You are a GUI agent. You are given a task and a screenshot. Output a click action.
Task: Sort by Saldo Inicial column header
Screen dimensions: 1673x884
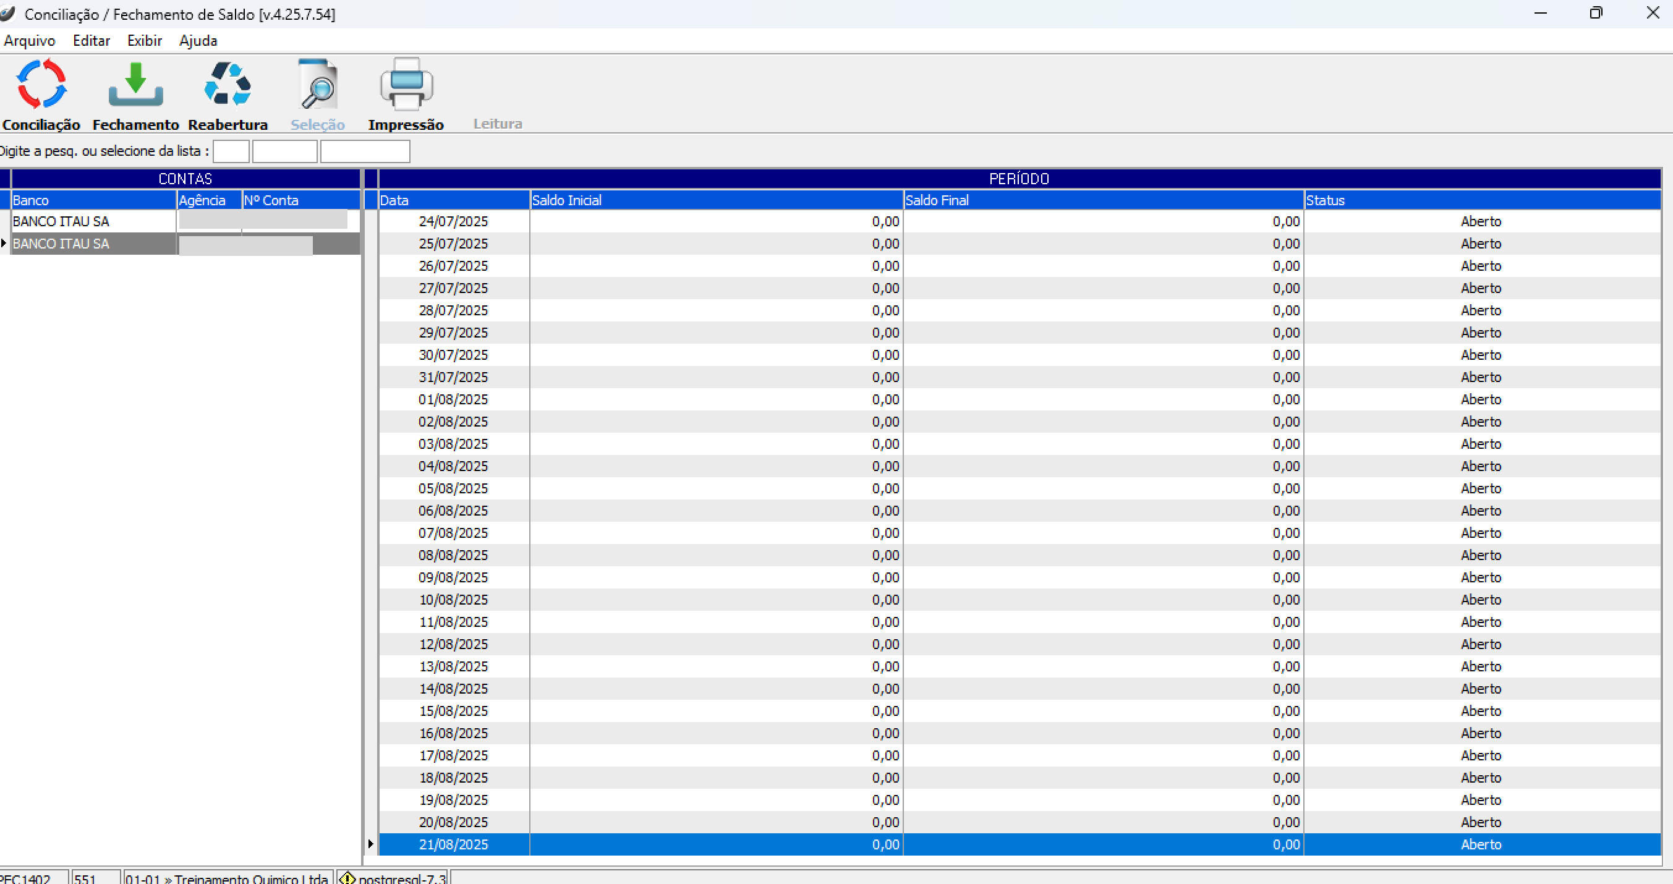(x=716, y=200)
